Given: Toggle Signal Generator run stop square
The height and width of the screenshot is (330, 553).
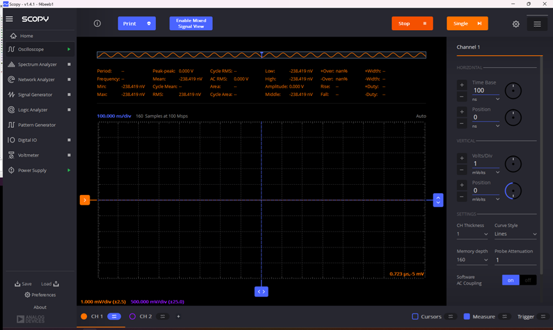Looking at the screenshot, I should pos(69,95).
